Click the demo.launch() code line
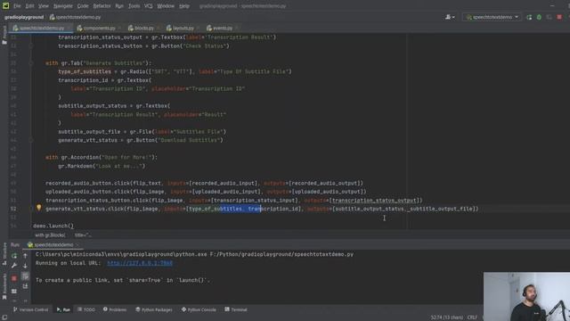The width and height of the screenshot is (570, 321). (x=53, y=226)
